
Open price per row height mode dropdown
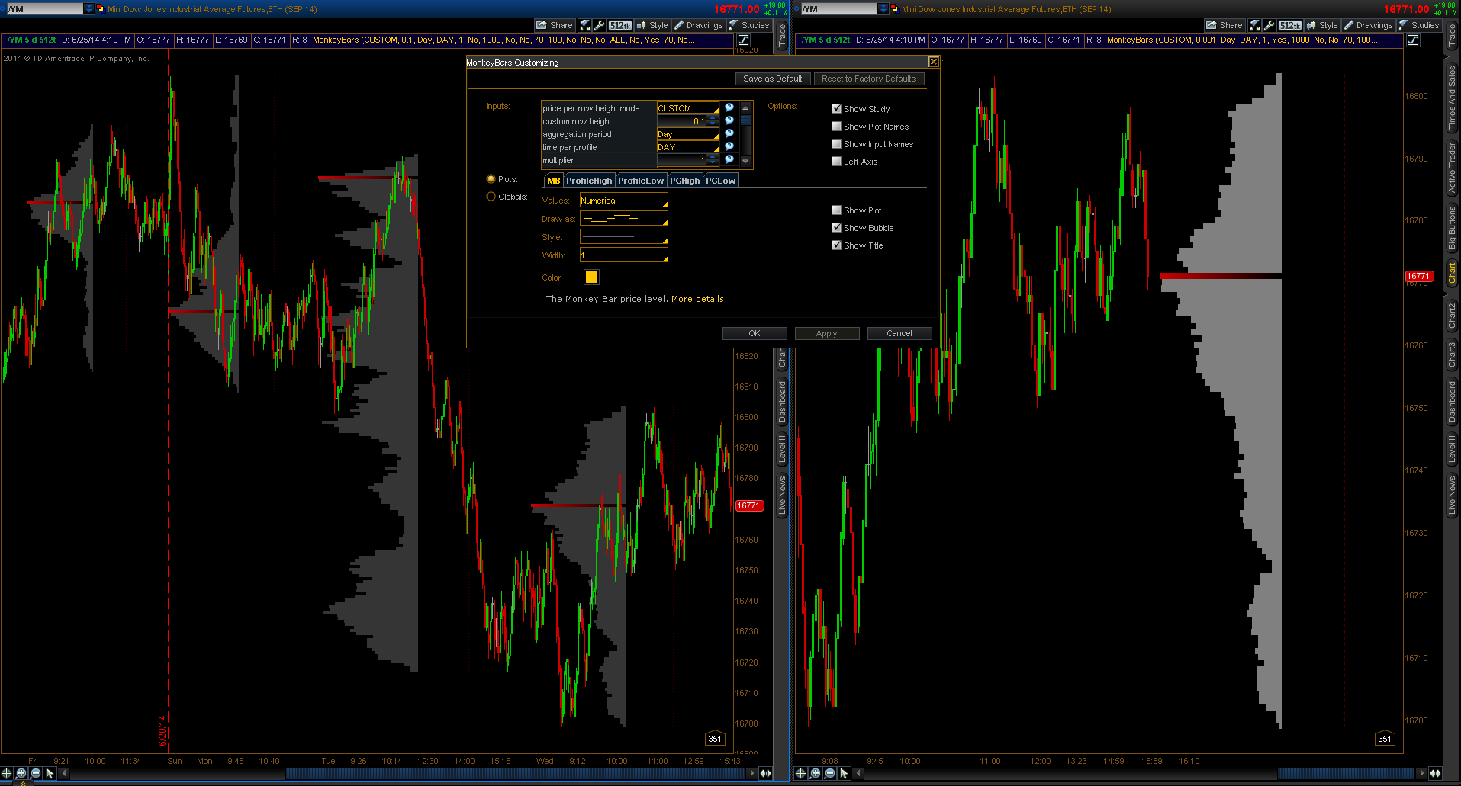point(688,108)
